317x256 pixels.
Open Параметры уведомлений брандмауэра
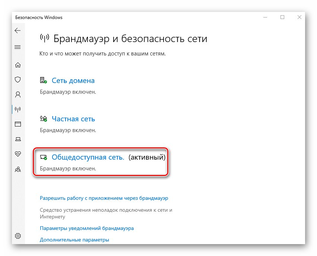coord(86,228)
